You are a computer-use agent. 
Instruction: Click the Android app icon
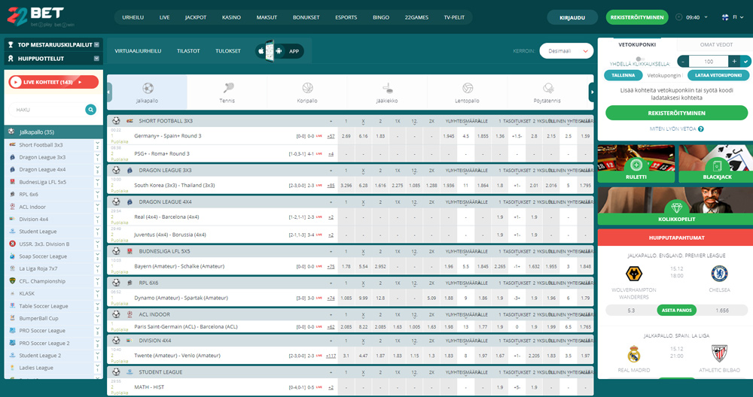(x=279, y=51)
